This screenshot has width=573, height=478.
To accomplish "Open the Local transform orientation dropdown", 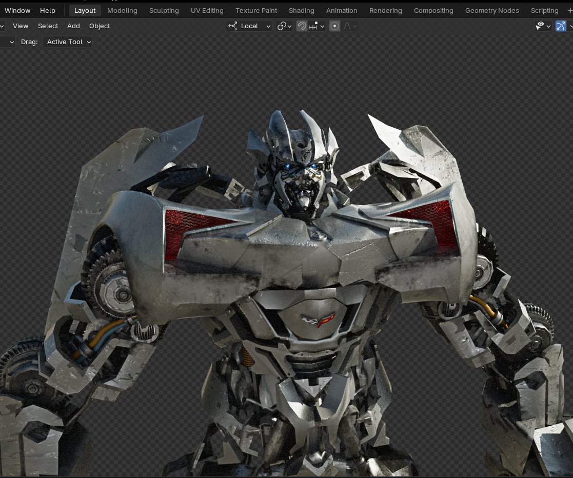I will (x=249, y=26).
